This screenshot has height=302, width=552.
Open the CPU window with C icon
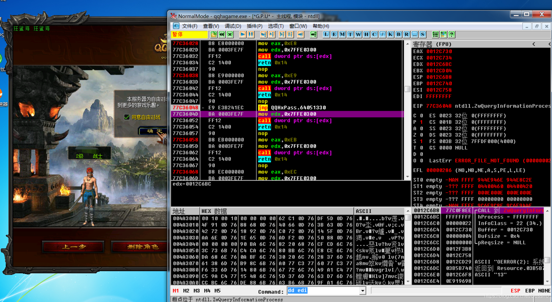(374, 34)
